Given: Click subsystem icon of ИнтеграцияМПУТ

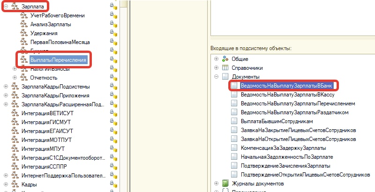Looking at the screenshot, I should (15, 149).
